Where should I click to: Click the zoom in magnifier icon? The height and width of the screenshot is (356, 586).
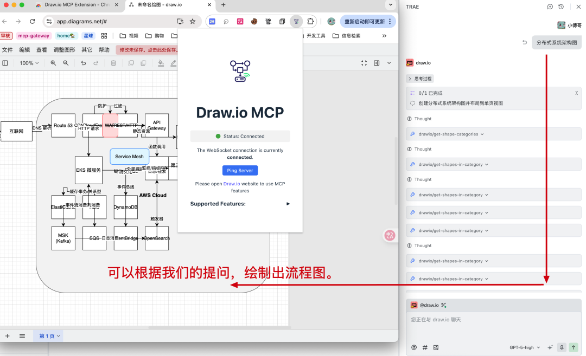tap(53, 63)
